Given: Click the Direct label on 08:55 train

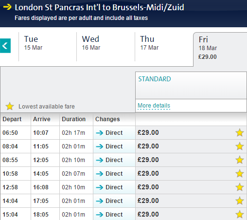Looking at the screenshot, I should click(x=114, y=160).
